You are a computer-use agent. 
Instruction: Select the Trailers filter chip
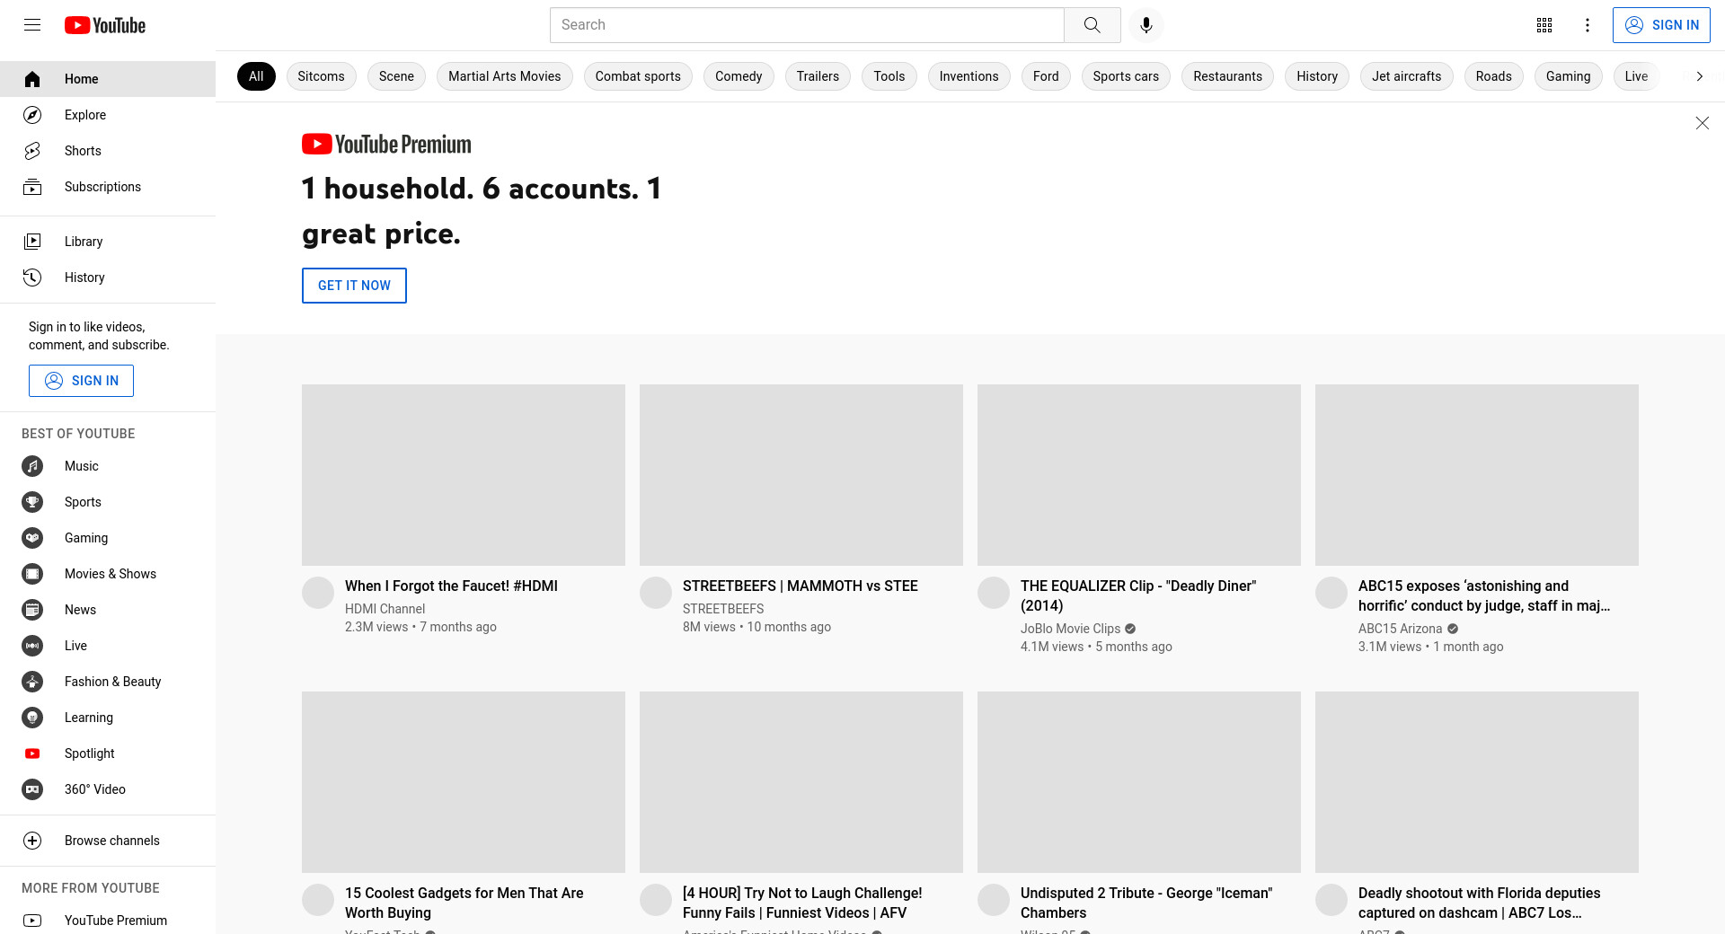pyautogui.click(x=818, y=76)
